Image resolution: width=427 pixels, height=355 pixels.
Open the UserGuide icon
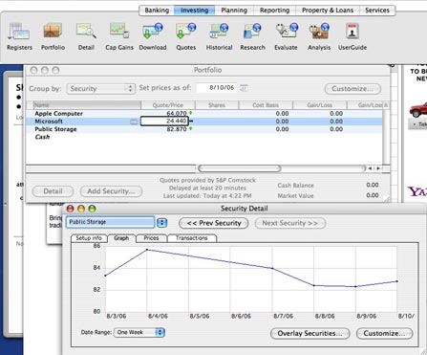(352, 36)
